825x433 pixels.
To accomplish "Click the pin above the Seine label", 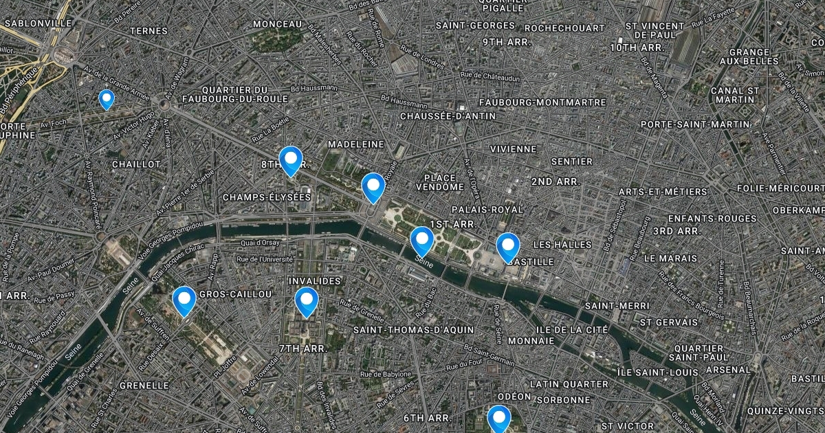I will (421, 242).
